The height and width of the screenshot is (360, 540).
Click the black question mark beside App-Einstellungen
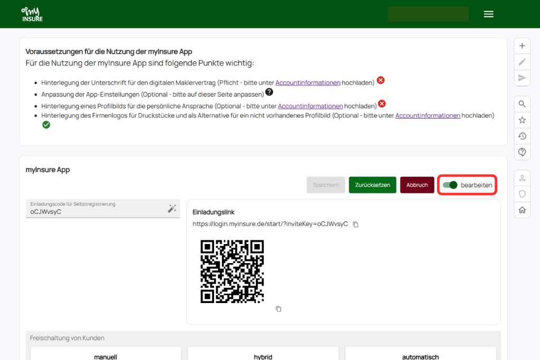(x=269, y=92)
